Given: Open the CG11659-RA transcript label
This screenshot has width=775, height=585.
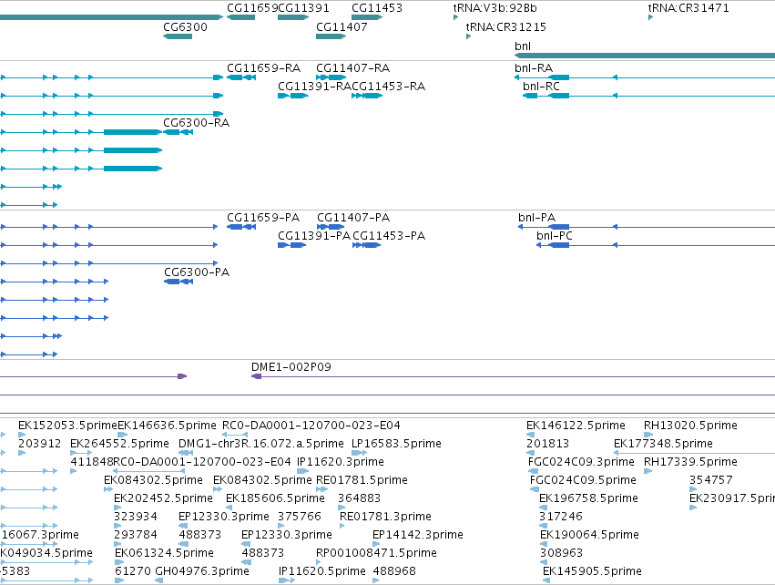Looking at the screenshot, I should coord(263,67).
